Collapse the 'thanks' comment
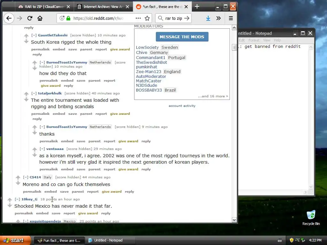 42,127
